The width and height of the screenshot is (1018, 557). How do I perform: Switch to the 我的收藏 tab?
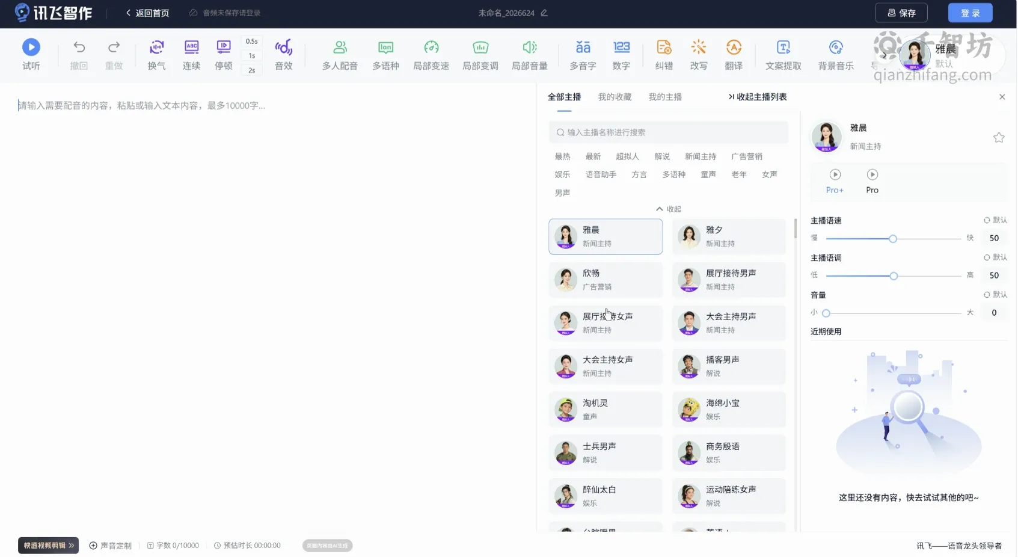pos(615,97)
